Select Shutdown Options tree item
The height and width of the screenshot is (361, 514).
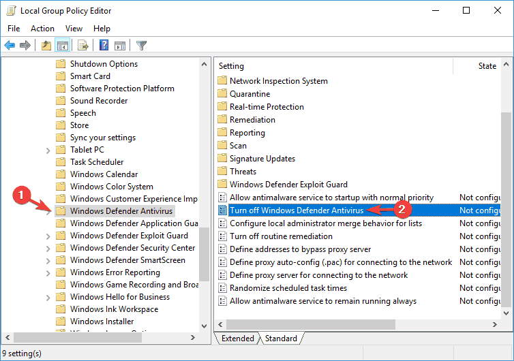[x=104, y=64]
